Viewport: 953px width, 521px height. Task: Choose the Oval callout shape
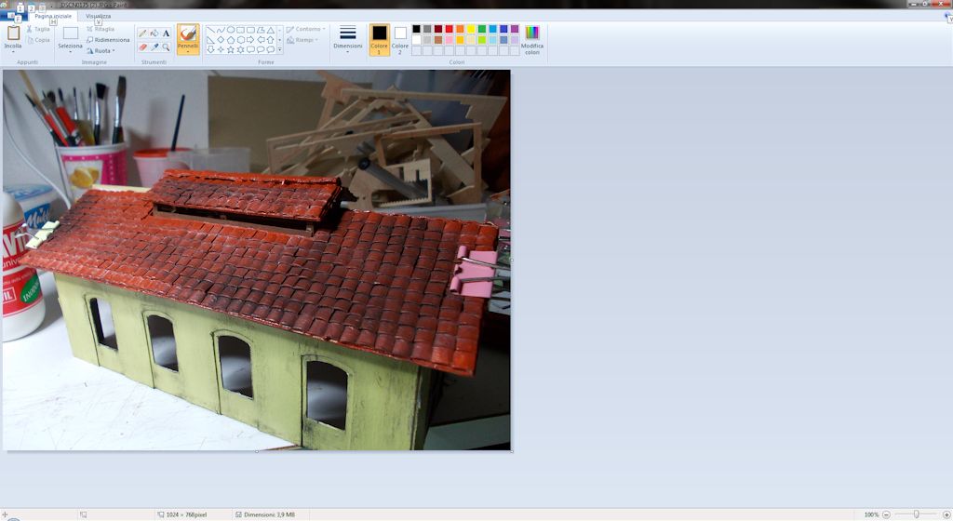261,49
